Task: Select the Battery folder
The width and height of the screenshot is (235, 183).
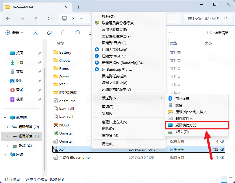Action: (65, 52)
